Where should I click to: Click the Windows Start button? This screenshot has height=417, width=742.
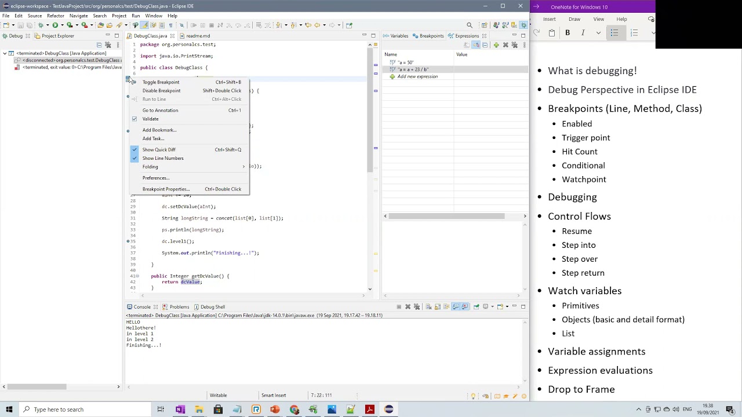9,409
